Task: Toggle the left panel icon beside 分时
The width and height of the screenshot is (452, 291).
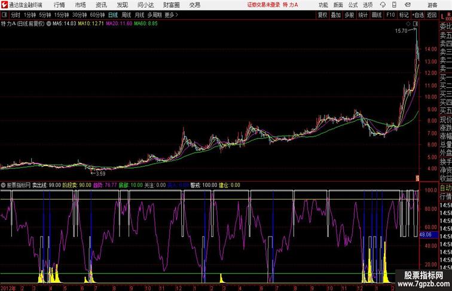Action: 4,15
